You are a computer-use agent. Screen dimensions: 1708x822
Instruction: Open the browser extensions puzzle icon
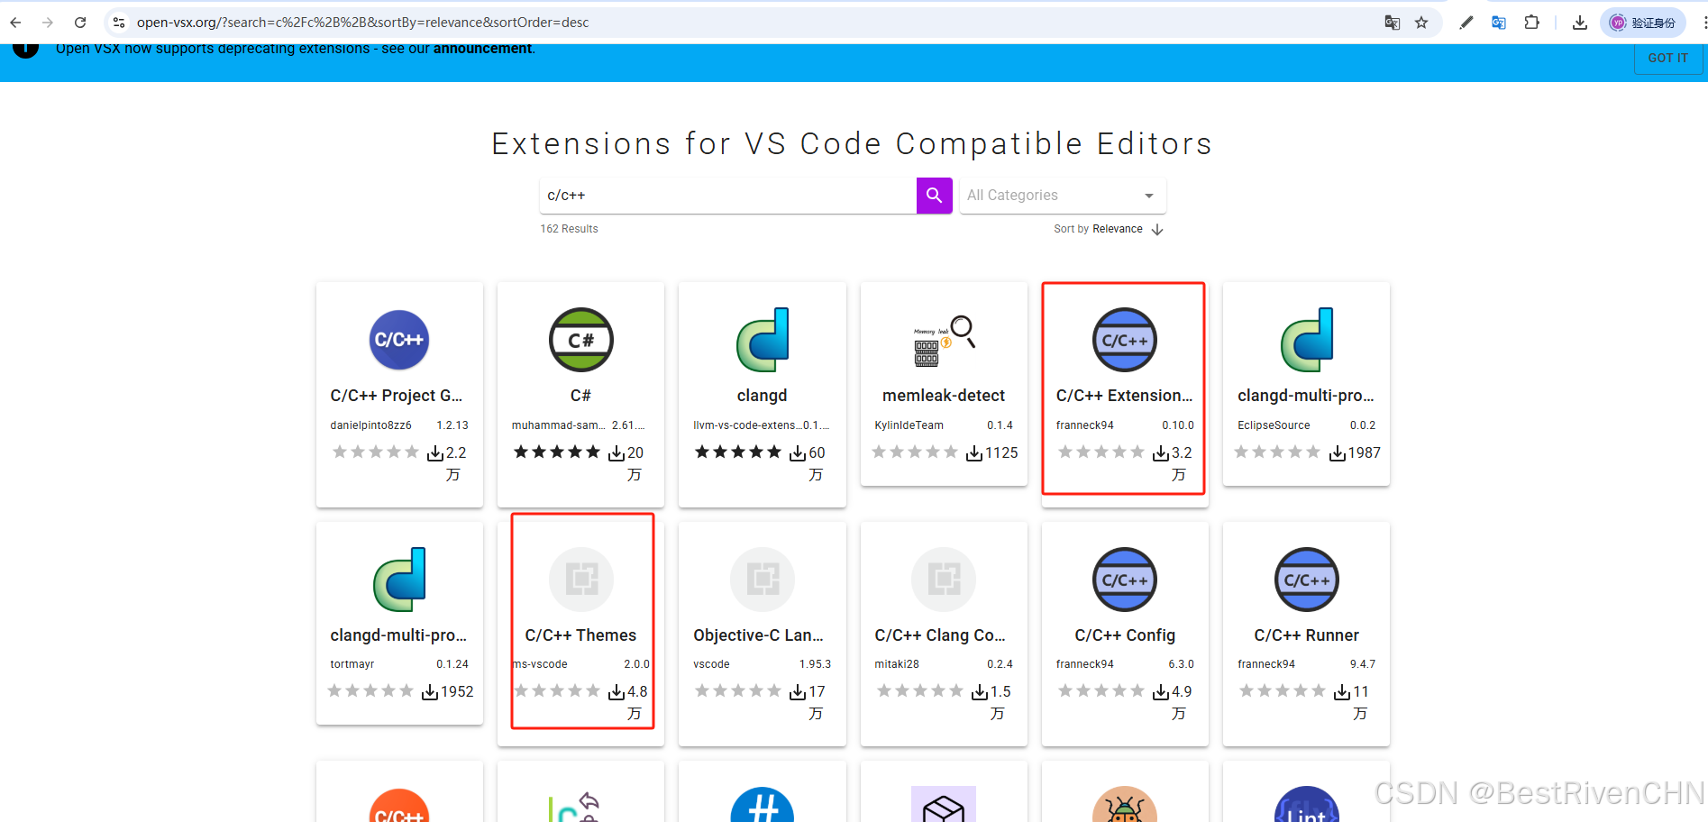point(1531,23)
